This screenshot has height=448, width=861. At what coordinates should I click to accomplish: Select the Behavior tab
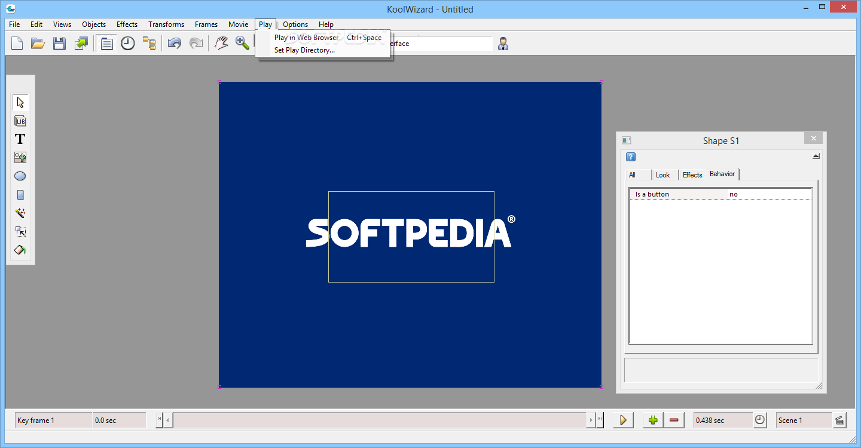722,174
